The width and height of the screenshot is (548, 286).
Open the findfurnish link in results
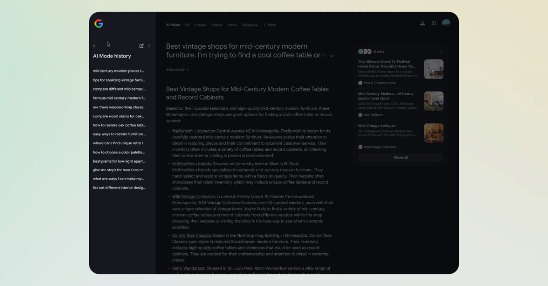tap(183, 131)
